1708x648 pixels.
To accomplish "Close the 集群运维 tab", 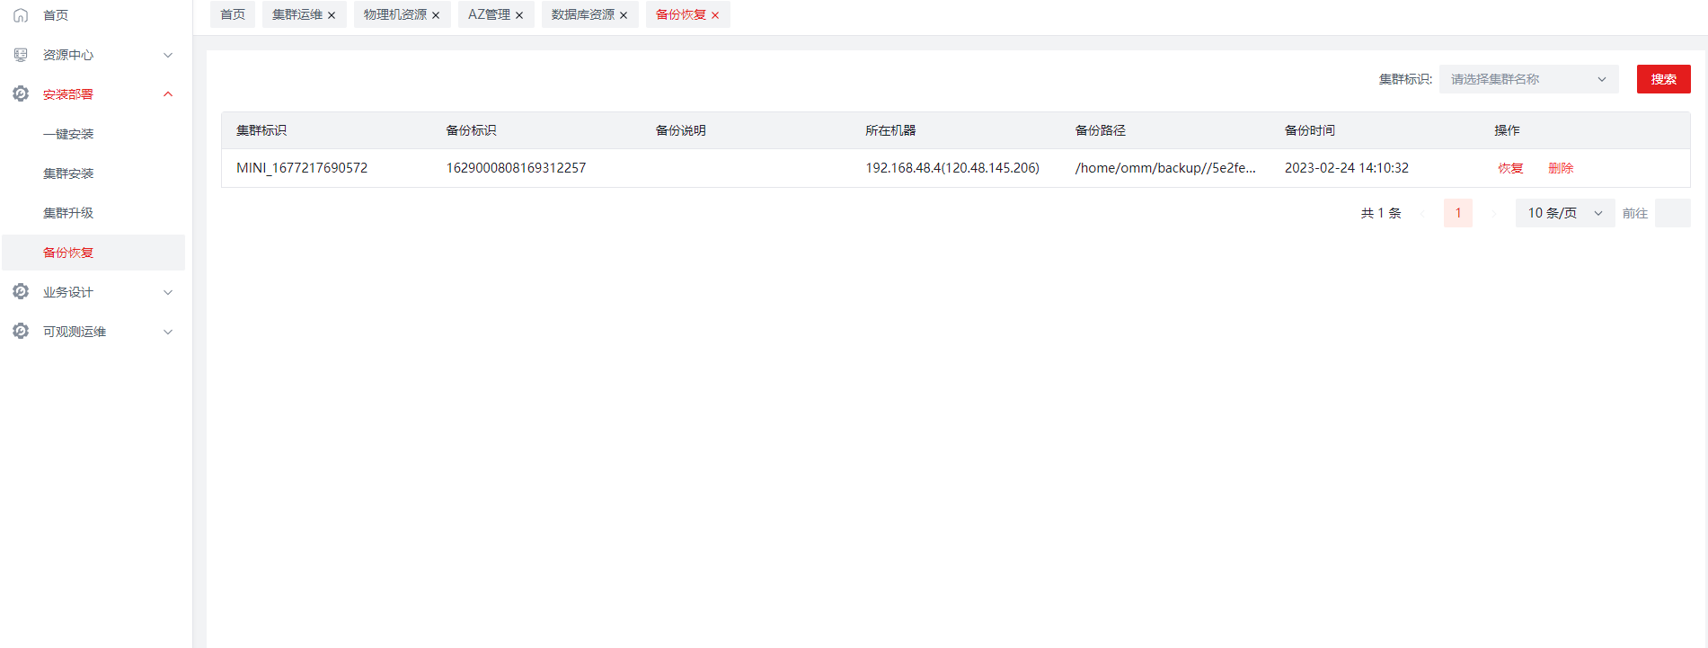I will point(332,15).
